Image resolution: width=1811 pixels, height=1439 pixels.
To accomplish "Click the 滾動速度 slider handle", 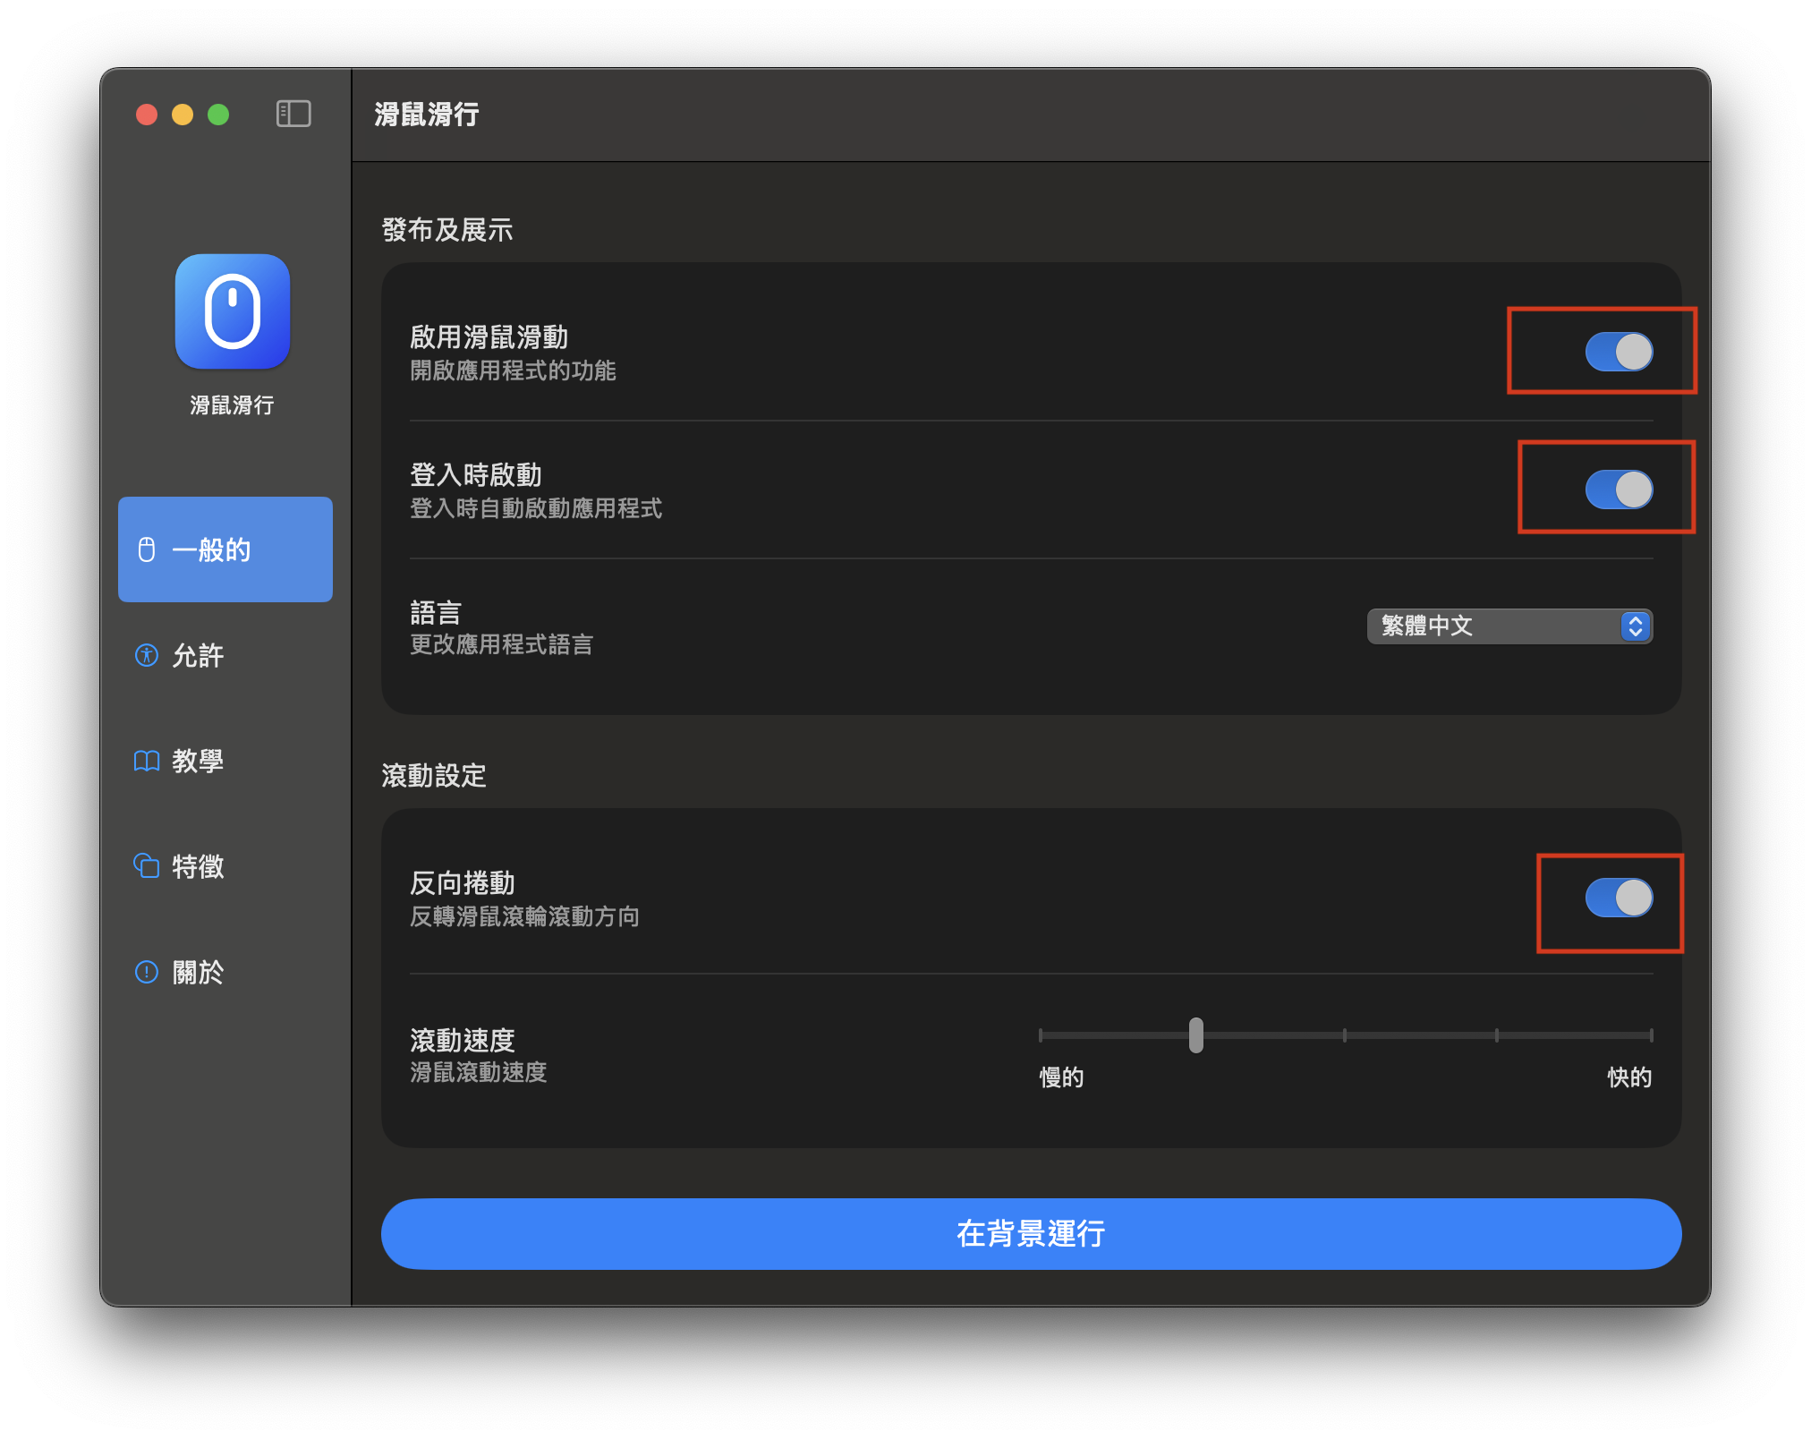I will click(1196, 1035).
